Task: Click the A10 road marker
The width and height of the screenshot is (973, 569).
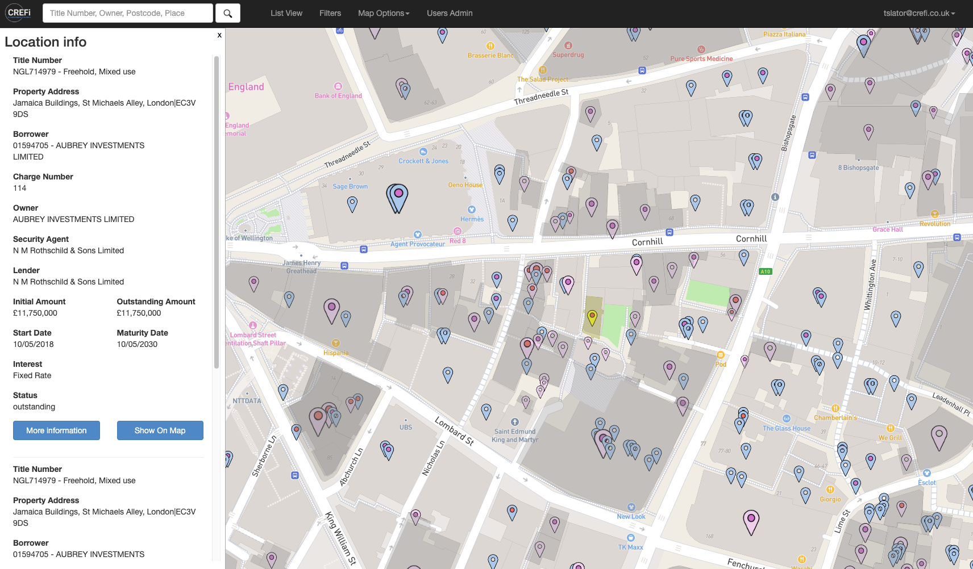Action: click(x=766, y=271)
